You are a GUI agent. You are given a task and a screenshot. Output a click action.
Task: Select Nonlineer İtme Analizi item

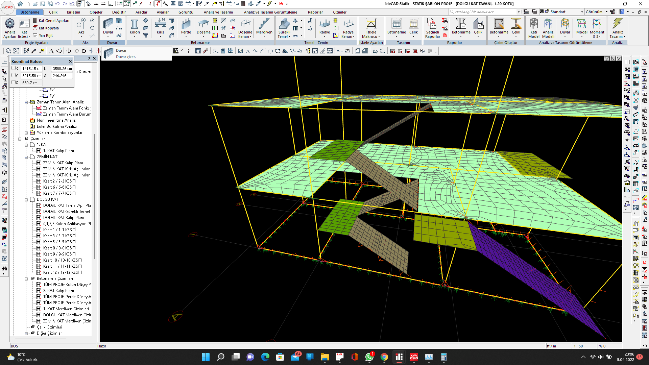56,120
